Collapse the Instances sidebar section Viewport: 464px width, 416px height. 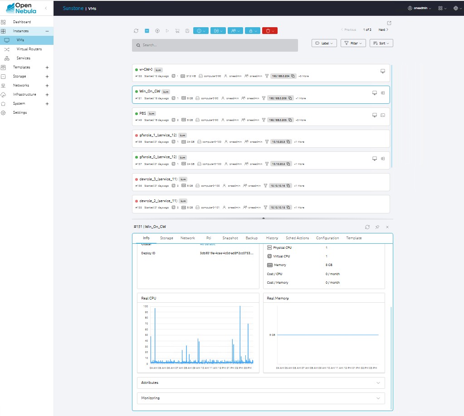tap(47, 31)
